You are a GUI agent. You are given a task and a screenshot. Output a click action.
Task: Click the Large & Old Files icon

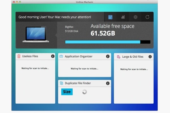[118, 57]
